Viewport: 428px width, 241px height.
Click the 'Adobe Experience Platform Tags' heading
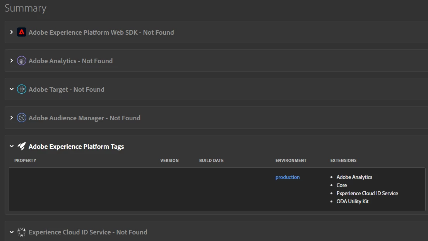tap(76, 147)
